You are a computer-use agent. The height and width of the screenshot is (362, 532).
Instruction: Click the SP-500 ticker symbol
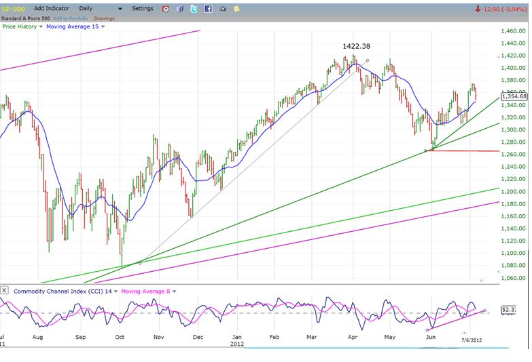point(13,9)
